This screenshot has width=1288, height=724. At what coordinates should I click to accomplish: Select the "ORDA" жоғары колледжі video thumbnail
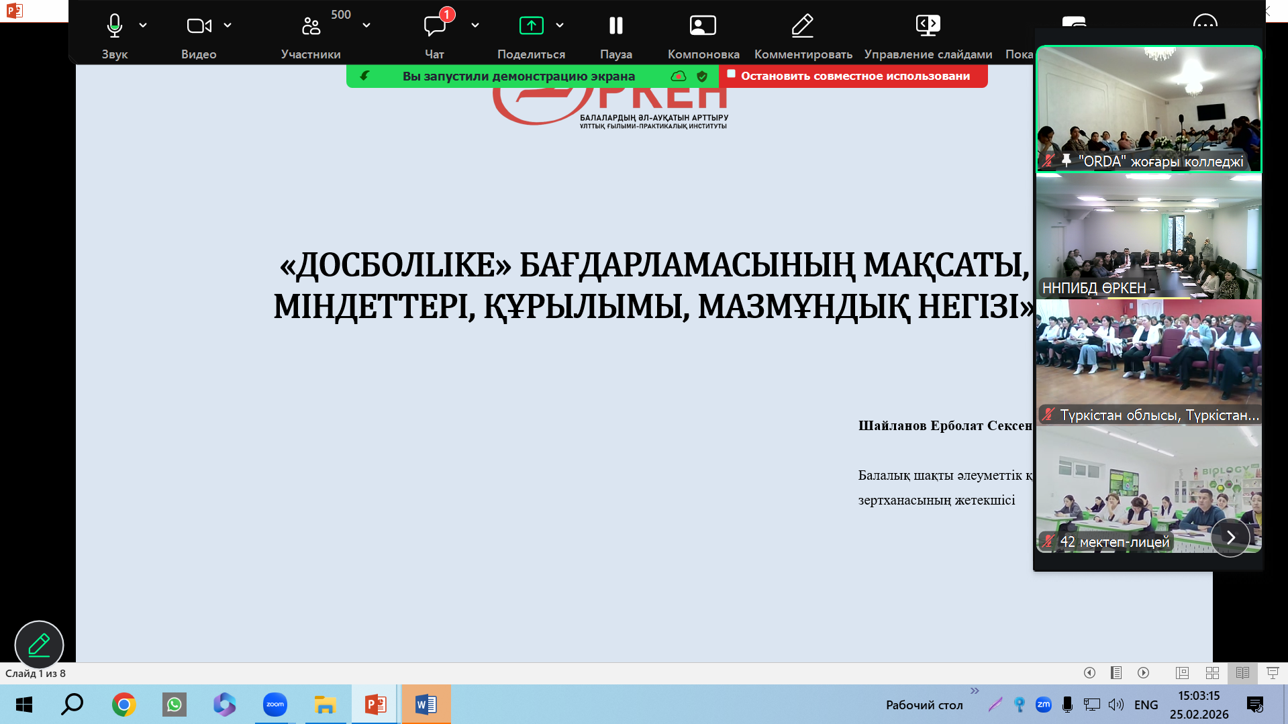[x=1148, y=109]
